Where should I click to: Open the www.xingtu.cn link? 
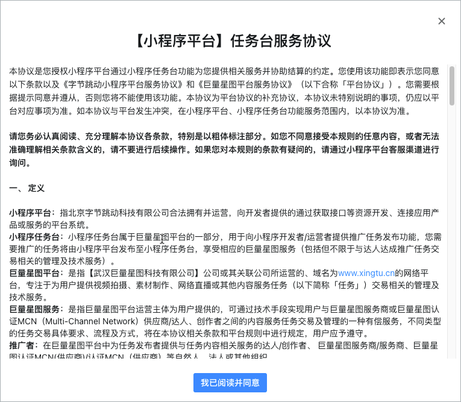pyautogui.click(x=366, y=273)
